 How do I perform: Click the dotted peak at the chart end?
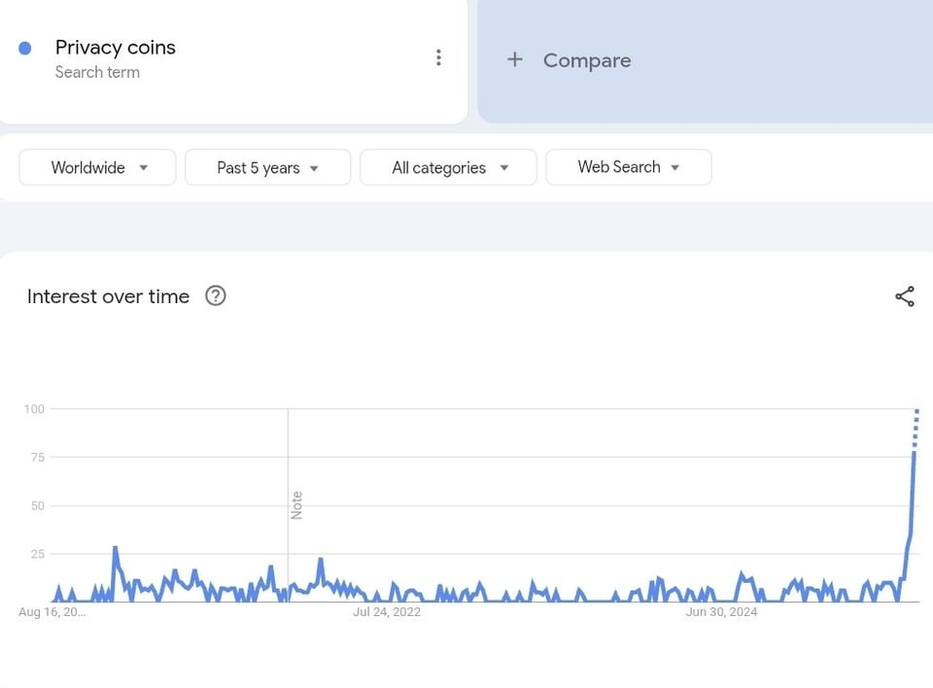916,430
